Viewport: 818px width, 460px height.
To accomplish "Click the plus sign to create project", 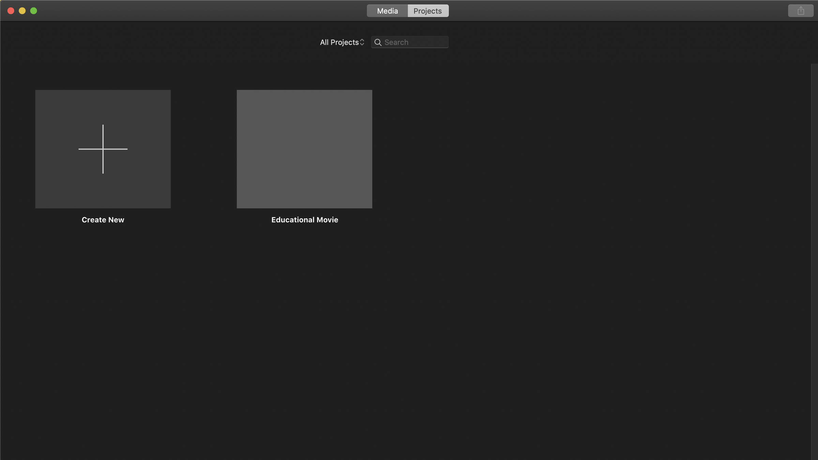I will coord(103,149).
